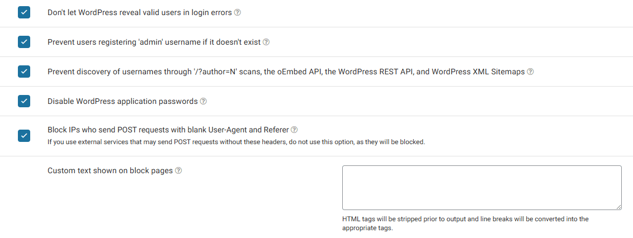The image size is (633, 238).
Task: Click the 'Custom text shown on block pages' label
Action: click(110, 171)
